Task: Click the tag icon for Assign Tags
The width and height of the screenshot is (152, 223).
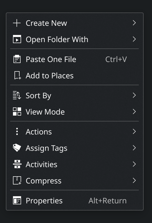Action: (17, 148)
